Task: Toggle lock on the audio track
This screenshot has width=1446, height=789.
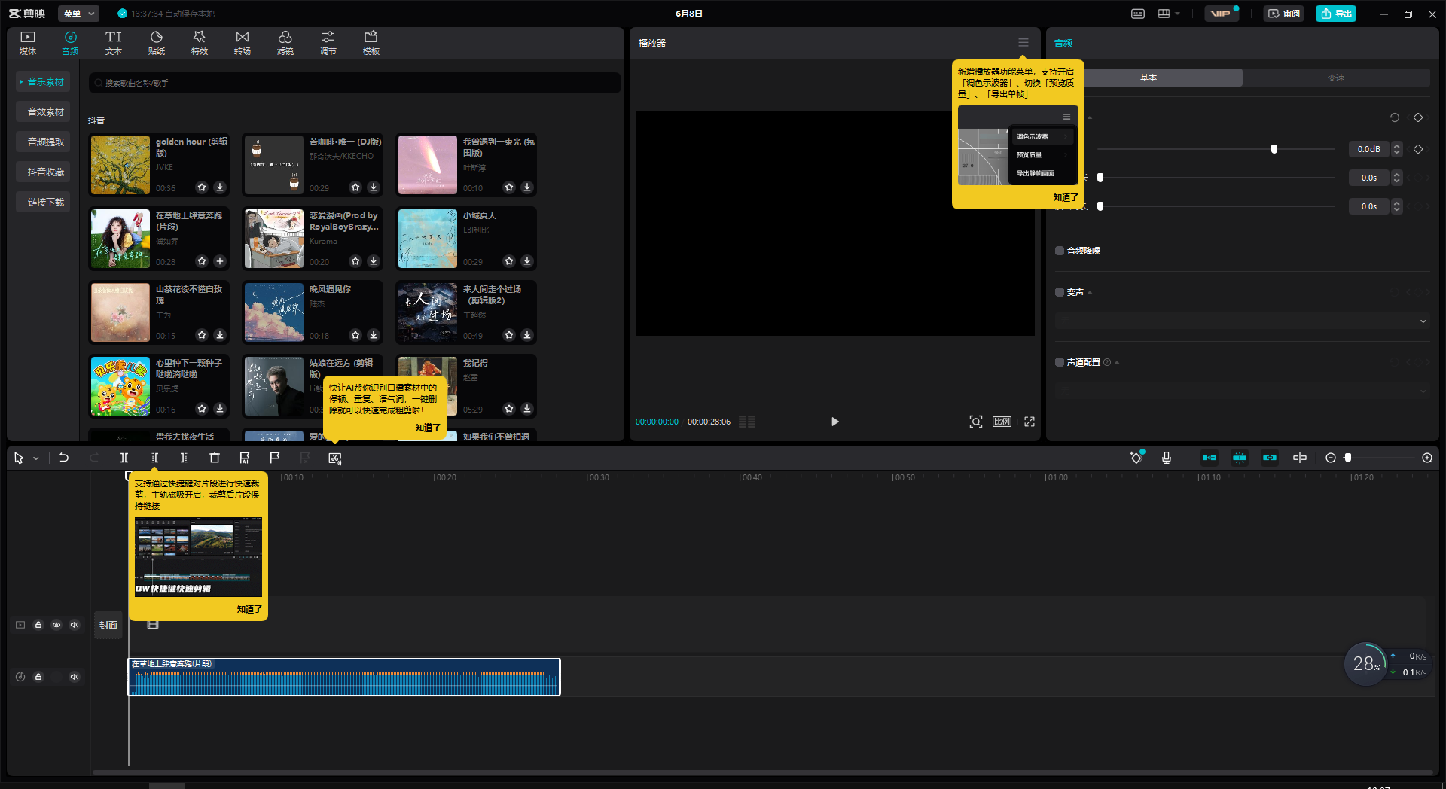Action: point(38,677)
